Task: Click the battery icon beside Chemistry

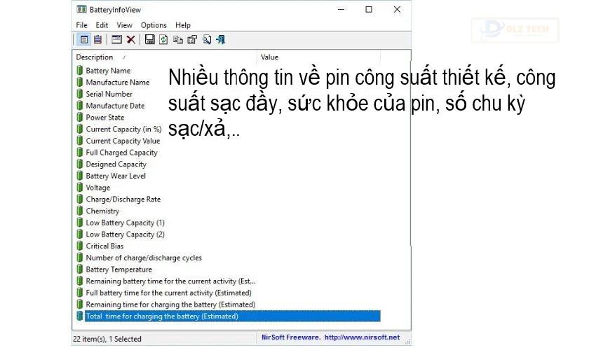Action: [80, 211]
